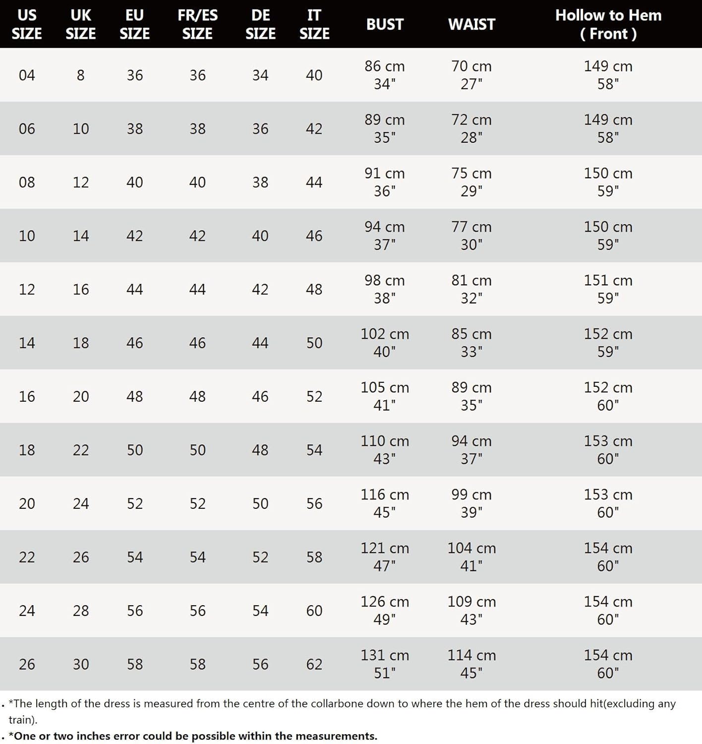Viewport: 702px width, 744px height.
Task: Click the EU SIZE column header
Action: [x=134, y=24]
